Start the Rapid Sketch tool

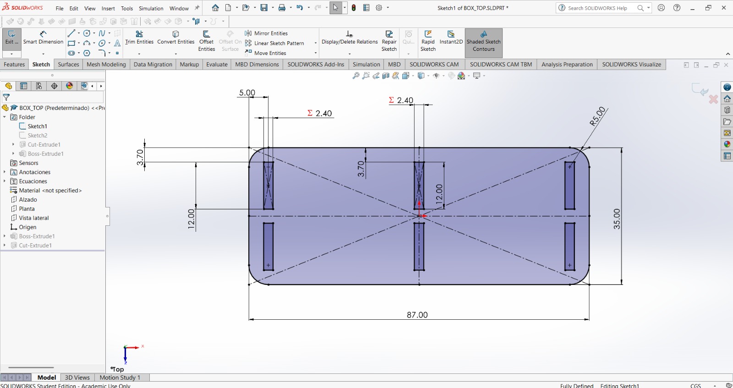(428, 41)
